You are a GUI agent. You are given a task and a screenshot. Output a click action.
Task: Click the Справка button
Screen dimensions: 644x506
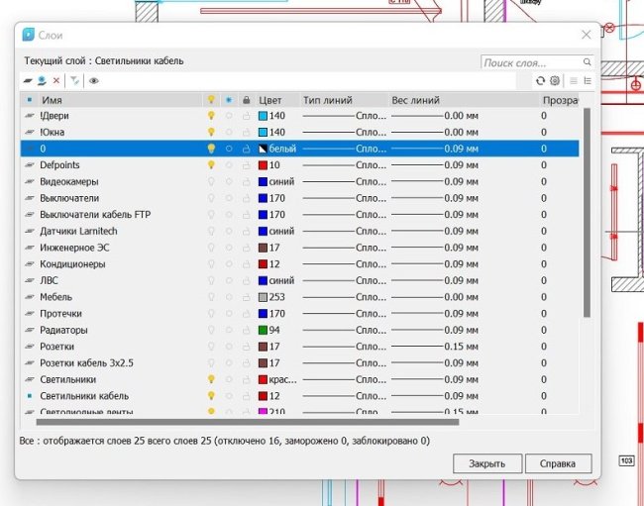click(x=558, y=463)
